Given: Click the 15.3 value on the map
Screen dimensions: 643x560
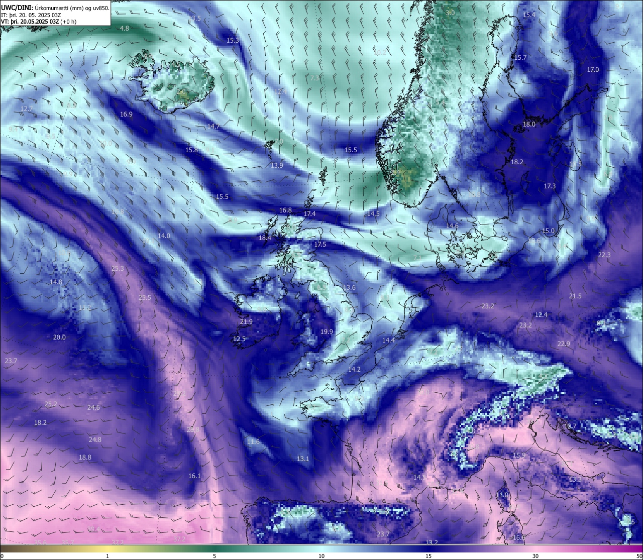Looking at the screenshot, I should 233,40.
